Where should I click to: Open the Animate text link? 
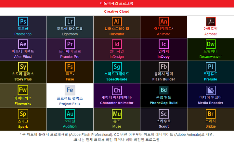coord(163,34)
